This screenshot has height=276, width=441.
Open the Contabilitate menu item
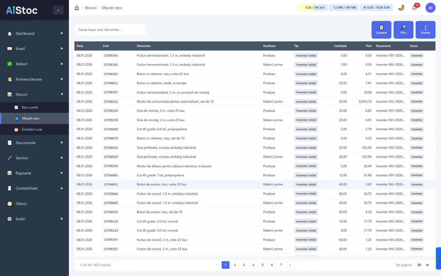(34, 188)
